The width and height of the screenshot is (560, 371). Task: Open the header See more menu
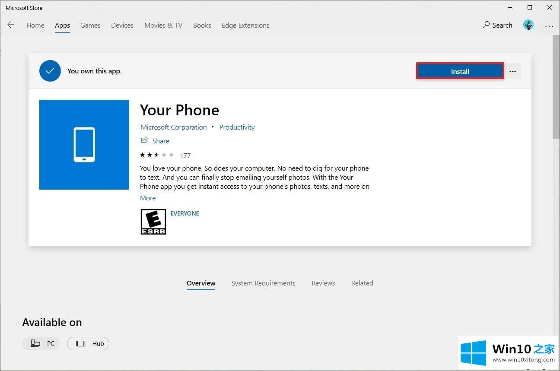coord(549,26)
